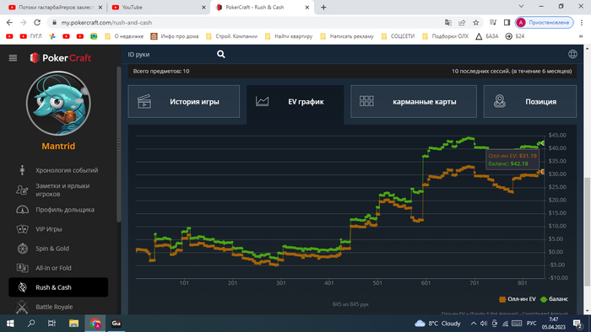Open File Explorer from taskbar
The width and height of the screenshot is (591, 332).
(73, 324)
